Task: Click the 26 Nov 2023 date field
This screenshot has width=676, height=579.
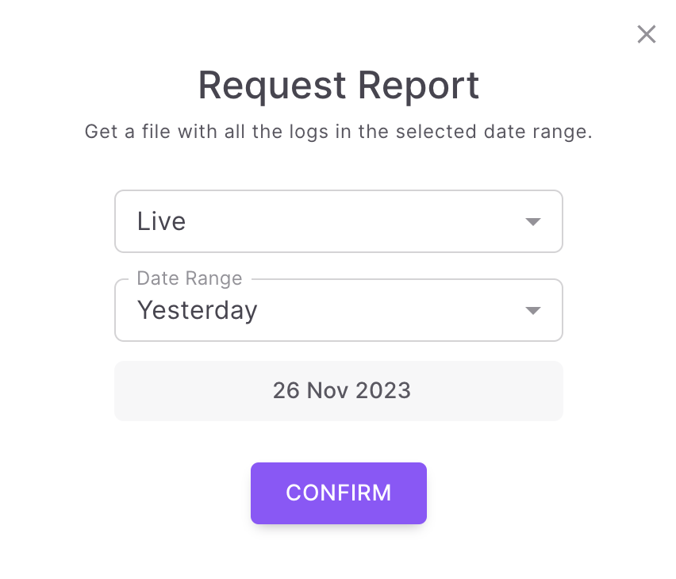Action: pos(341,390)
